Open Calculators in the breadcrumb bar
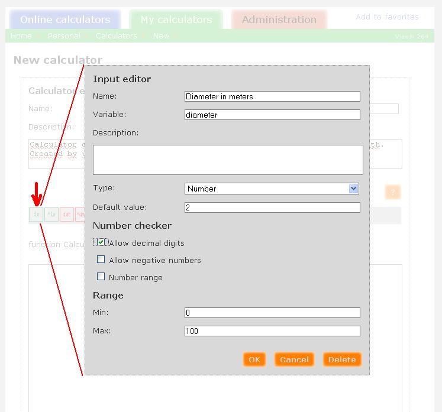442x412 pixels. pyautogui.click(x=117, y=36)
